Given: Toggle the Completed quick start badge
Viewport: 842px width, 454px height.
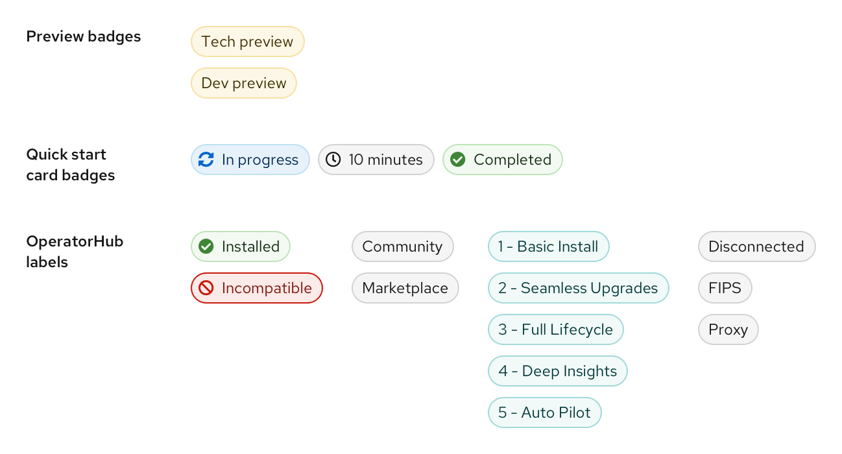Looking at the screenshot, I should point(502,159).
